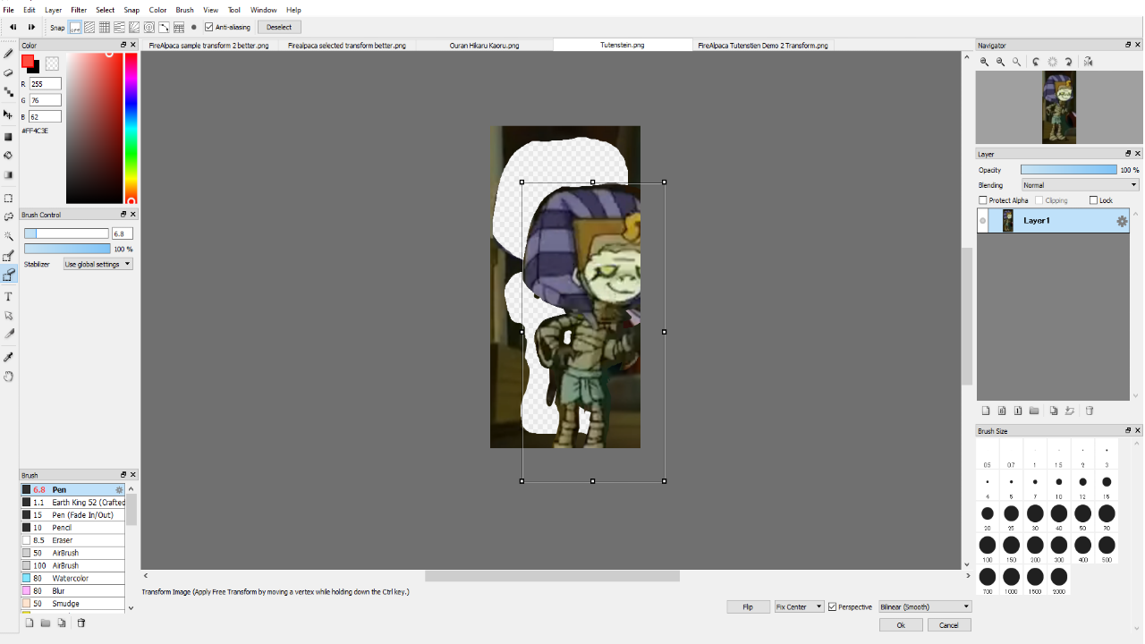Image resolution: width=1145 pixels, height=644 pixels.
Task: Click the rainbow hue bar
Action: pos(131,128)
